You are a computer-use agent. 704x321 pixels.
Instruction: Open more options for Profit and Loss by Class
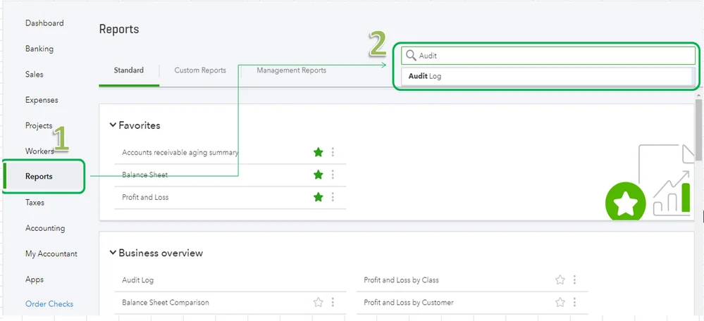pyautogui.click(x=574, y=280)
